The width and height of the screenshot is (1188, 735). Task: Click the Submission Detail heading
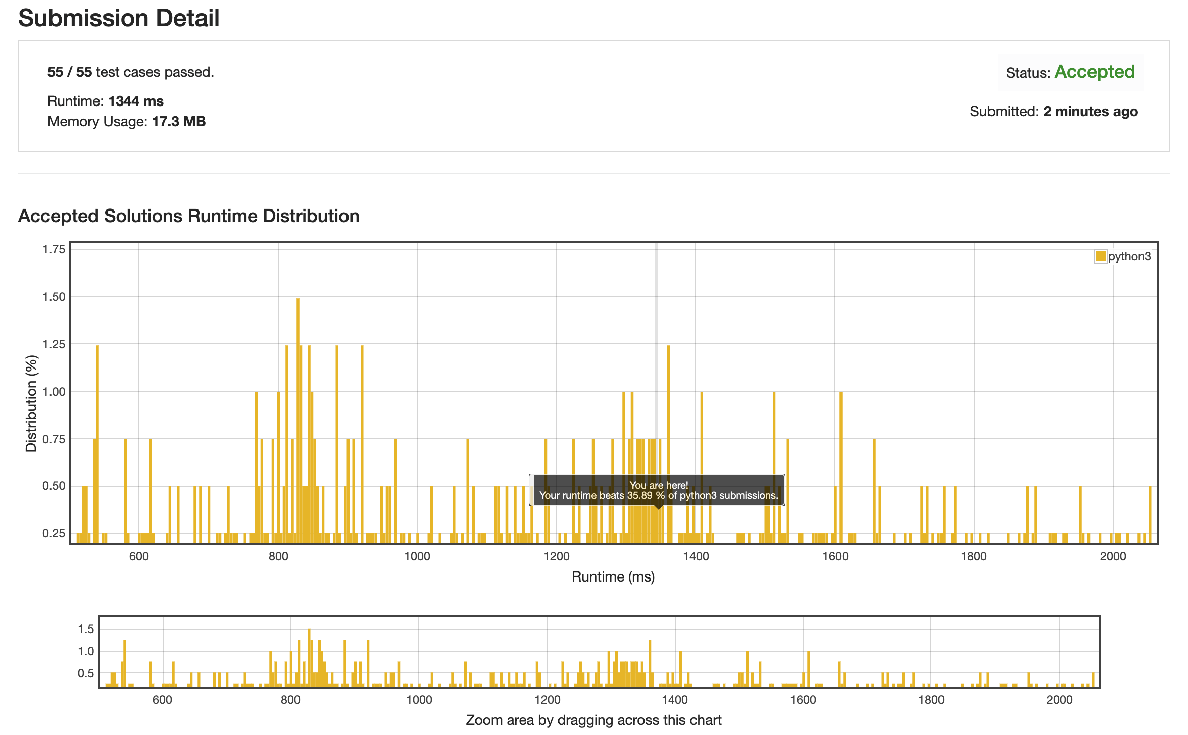119,18
